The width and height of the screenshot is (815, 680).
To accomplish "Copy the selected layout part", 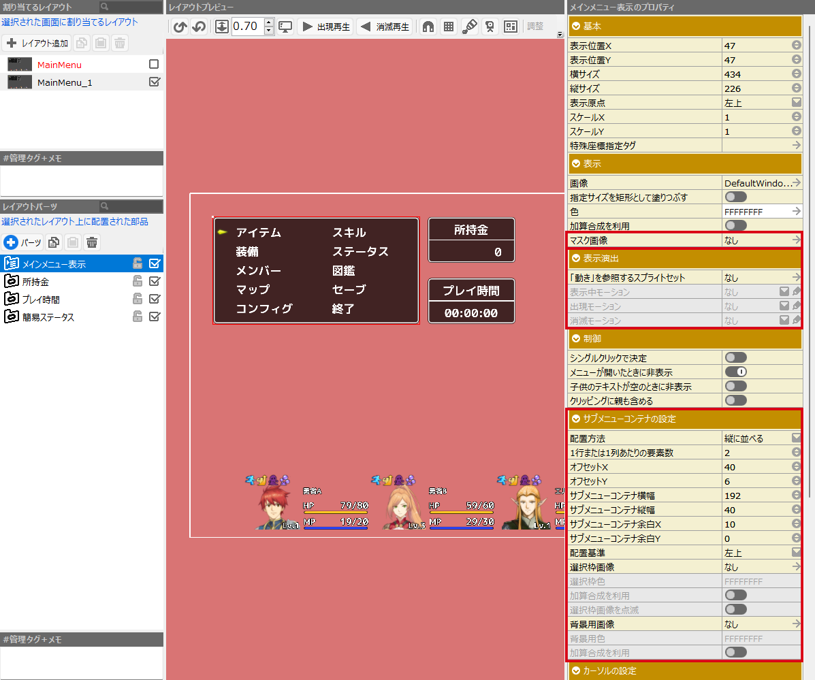I will click(x=54, y=242).
